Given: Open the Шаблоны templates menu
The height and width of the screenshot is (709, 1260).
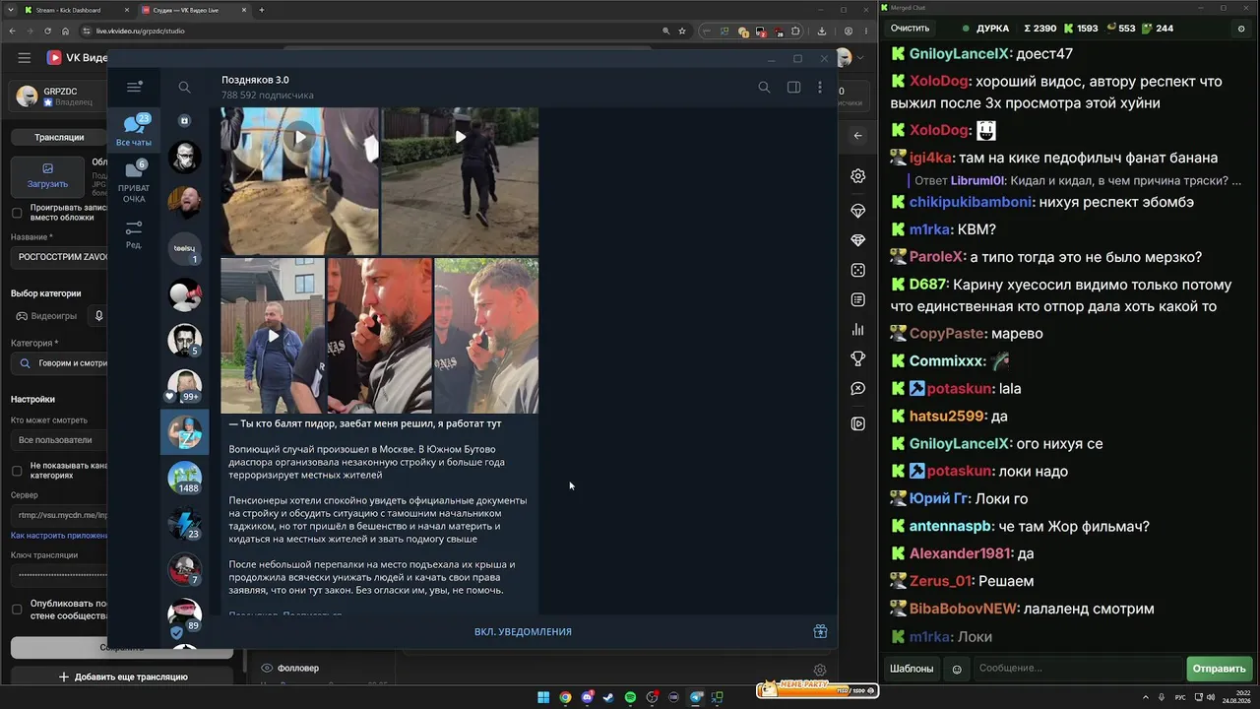Looking at the screenshot, I should point(912,669).
